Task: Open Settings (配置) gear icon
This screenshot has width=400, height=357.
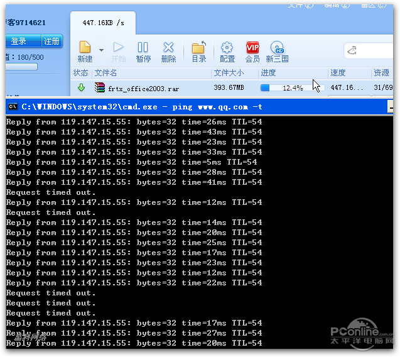Action: 227,48
